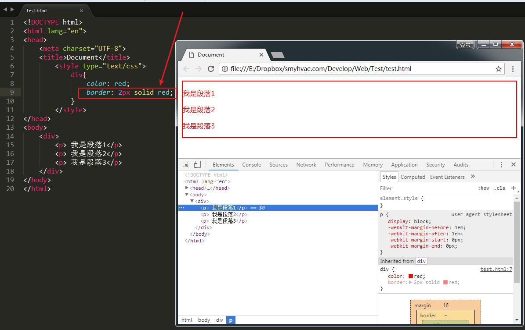Image resolution: width=525 pixels, height=330 pixels.
Task: Click the page info icon in address bar
Action: point(225,69)
